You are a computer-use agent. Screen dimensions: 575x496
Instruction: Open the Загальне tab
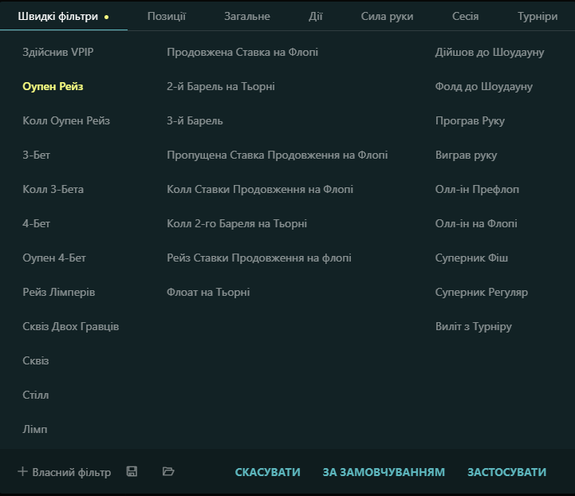247,16
